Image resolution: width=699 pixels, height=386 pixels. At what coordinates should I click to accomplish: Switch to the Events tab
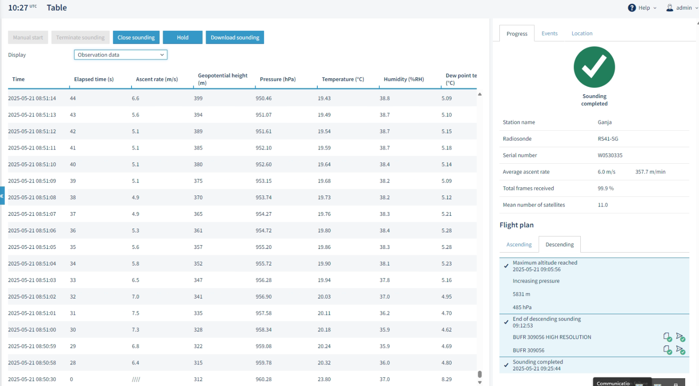point(549,34)
